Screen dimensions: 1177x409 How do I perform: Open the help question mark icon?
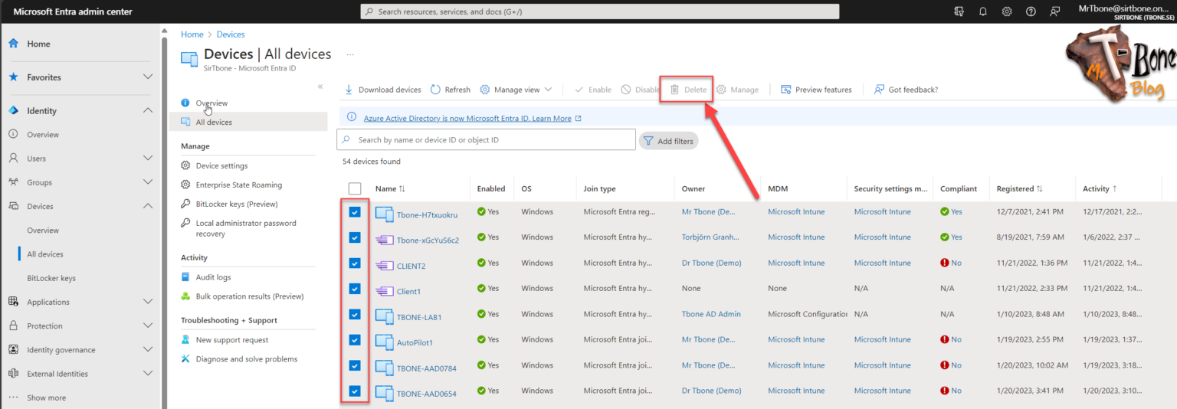coord(1031,11)
